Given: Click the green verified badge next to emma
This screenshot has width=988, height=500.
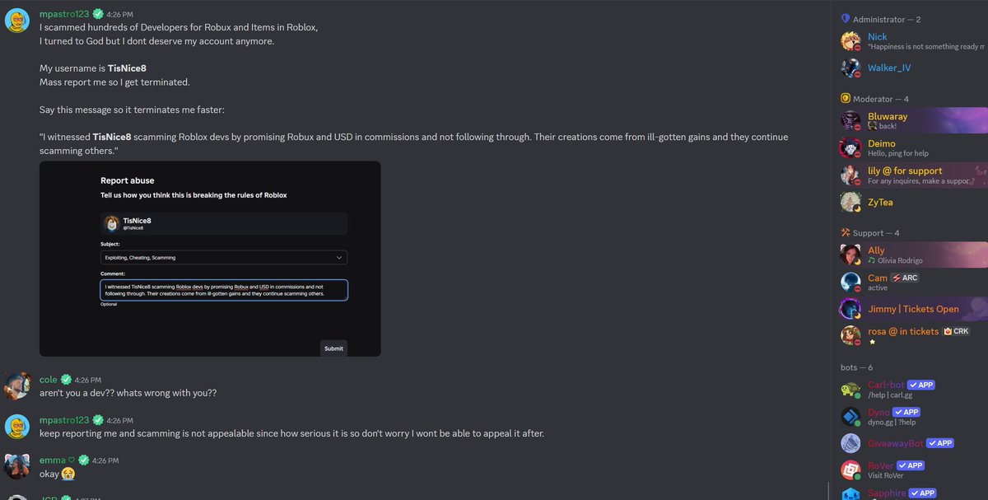Looking at the screenshot, I should click(83, 460).
